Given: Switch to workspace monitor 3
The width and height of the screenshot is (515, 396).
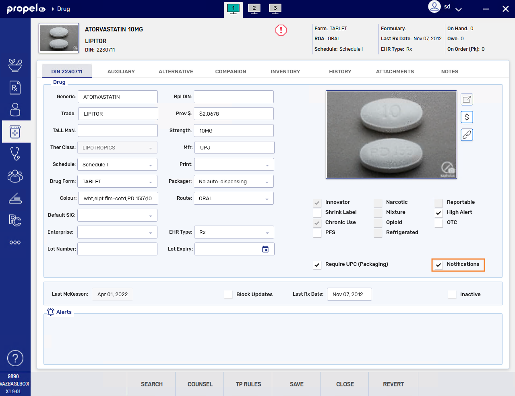Looking at the screenshot, I should 275,8.
